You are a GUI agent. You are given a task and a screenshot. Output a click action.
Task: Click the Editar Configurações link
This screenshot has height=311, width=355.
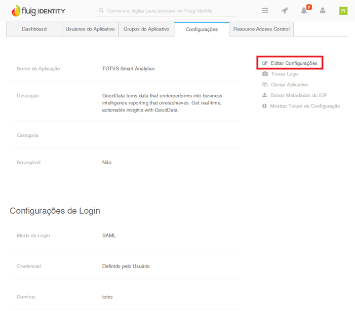click(x=294, y=63)
